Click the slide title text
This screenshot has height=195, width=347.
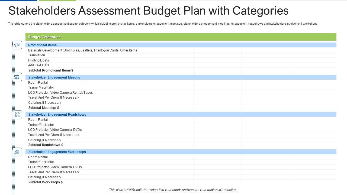(x=148, y=11)
